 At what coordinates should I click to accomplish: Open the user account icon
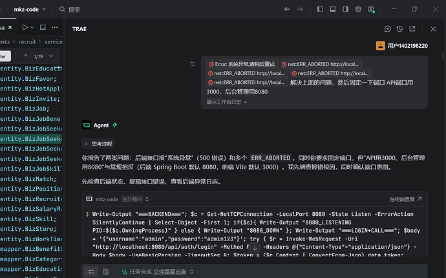(x=371, y=10)
